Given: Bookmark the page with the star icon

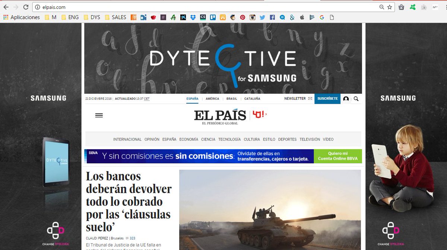Looking at the screenshot, I should point(389,6).
